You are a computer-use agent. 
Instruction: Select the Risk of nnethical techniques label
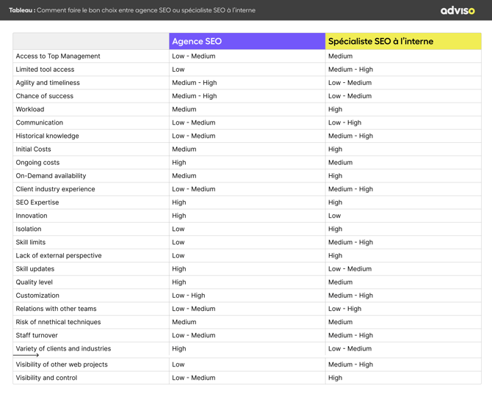[x=58, y=322]
